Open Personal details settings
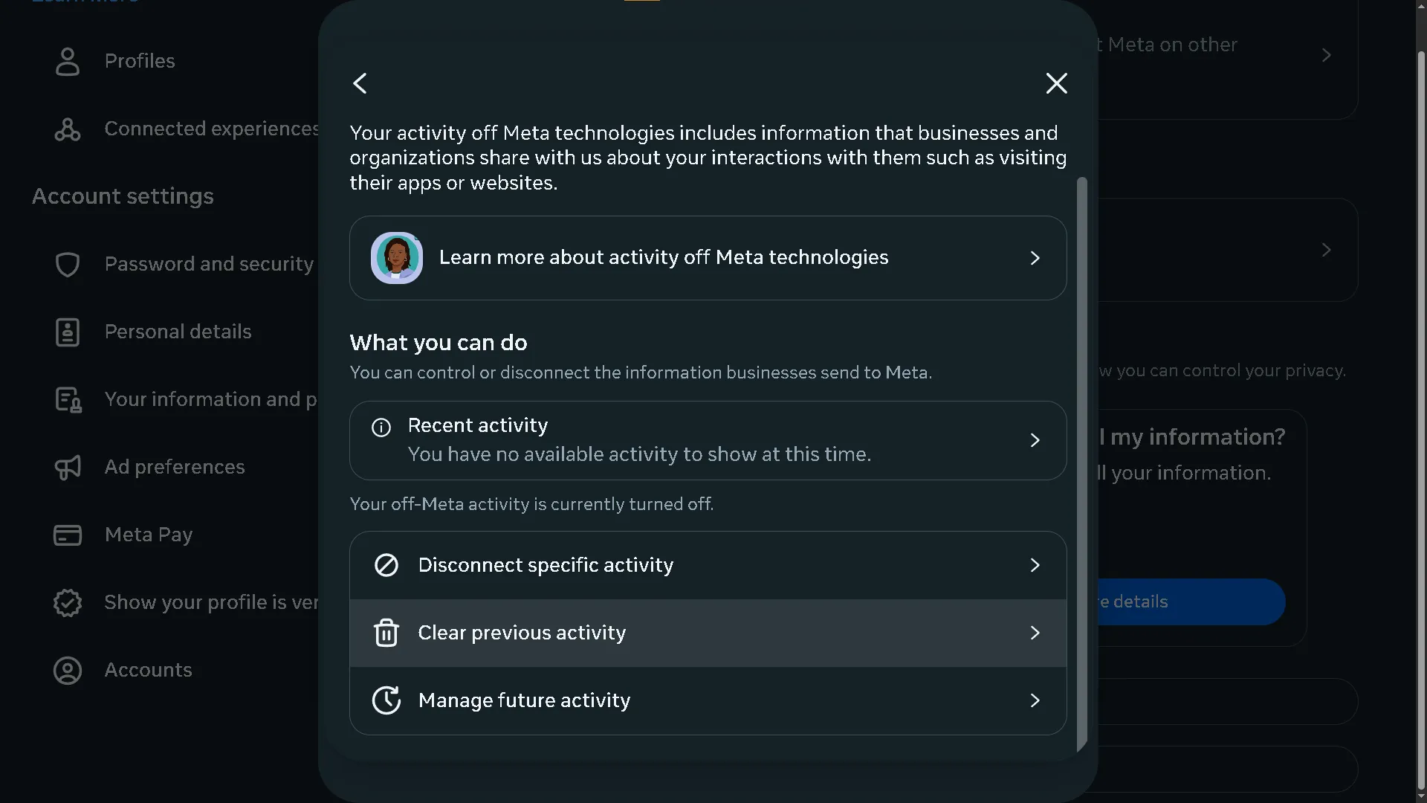The width and height of the screenshot is (1427, 803). pos(178,332)
